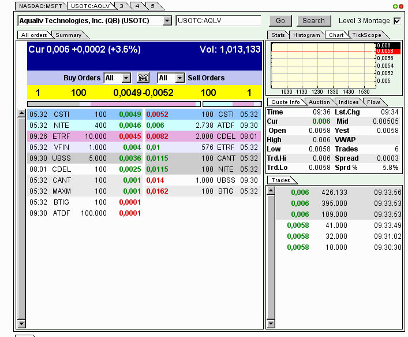
Task: Click the ATDF buy order of 100.000
Action: tap(85, 213)
